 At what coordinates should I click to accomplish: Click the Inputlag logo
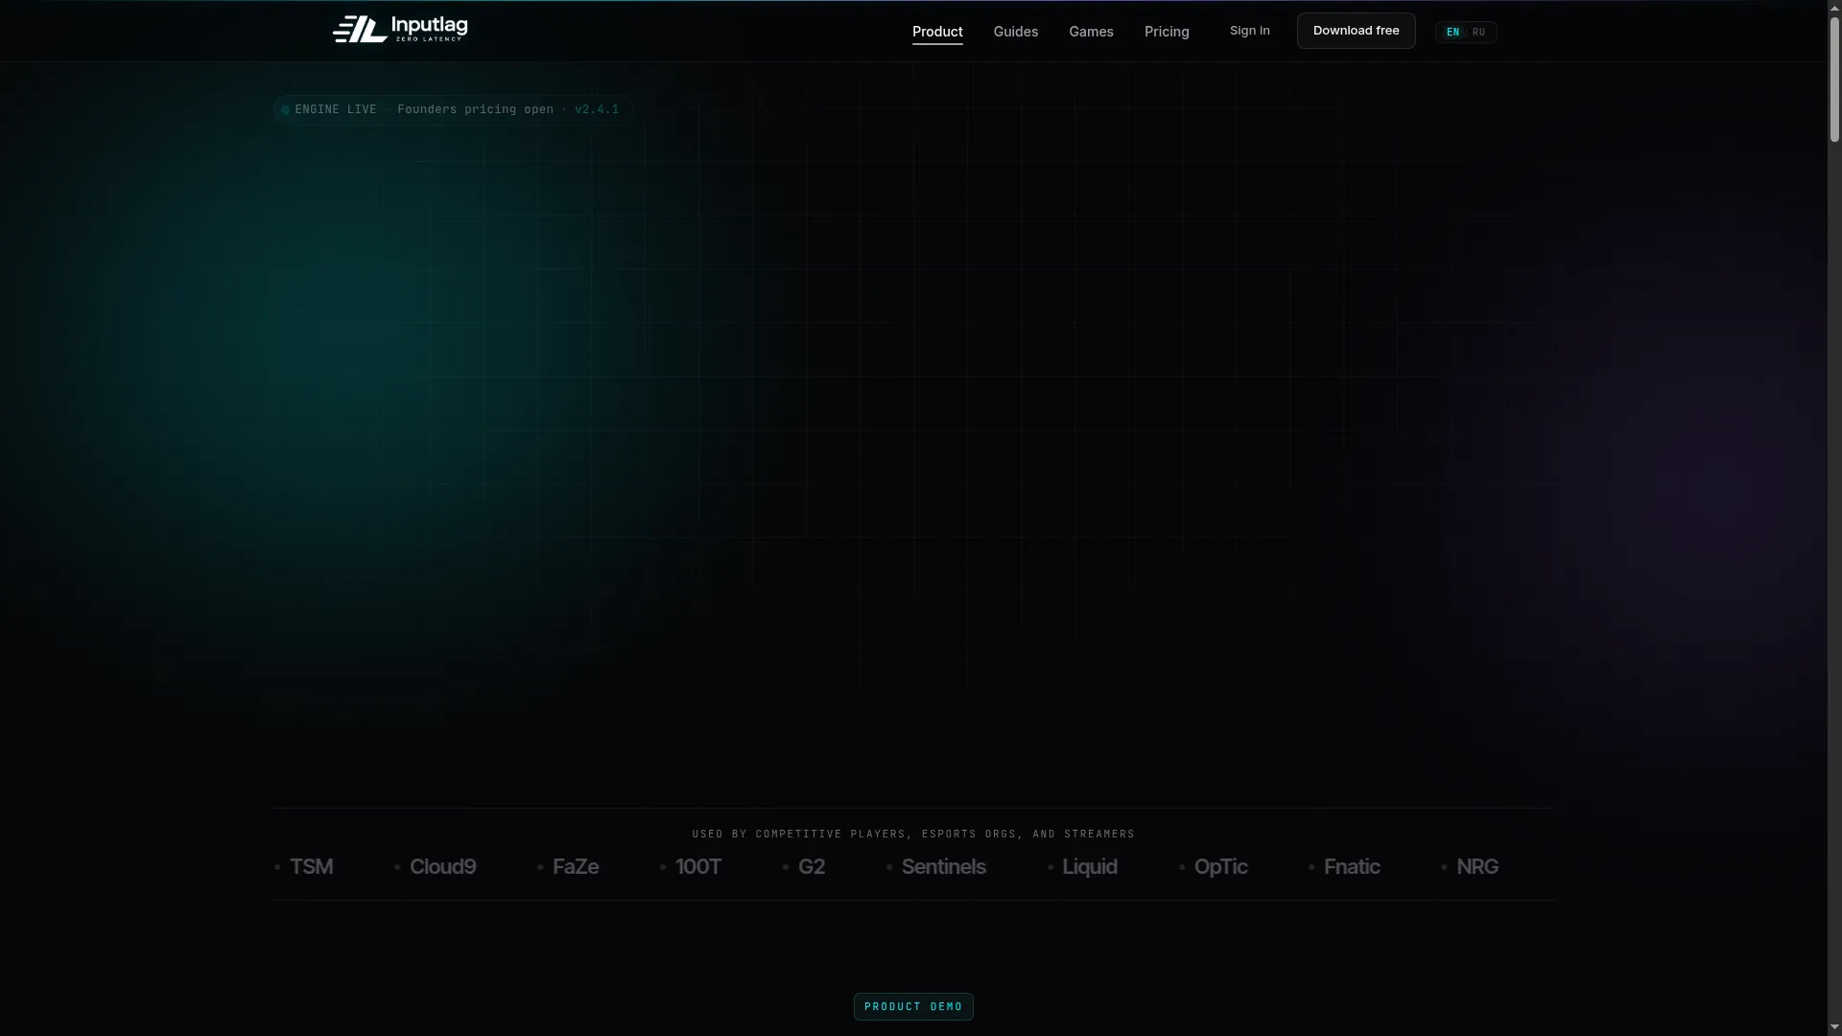click(x=400, y=30)
